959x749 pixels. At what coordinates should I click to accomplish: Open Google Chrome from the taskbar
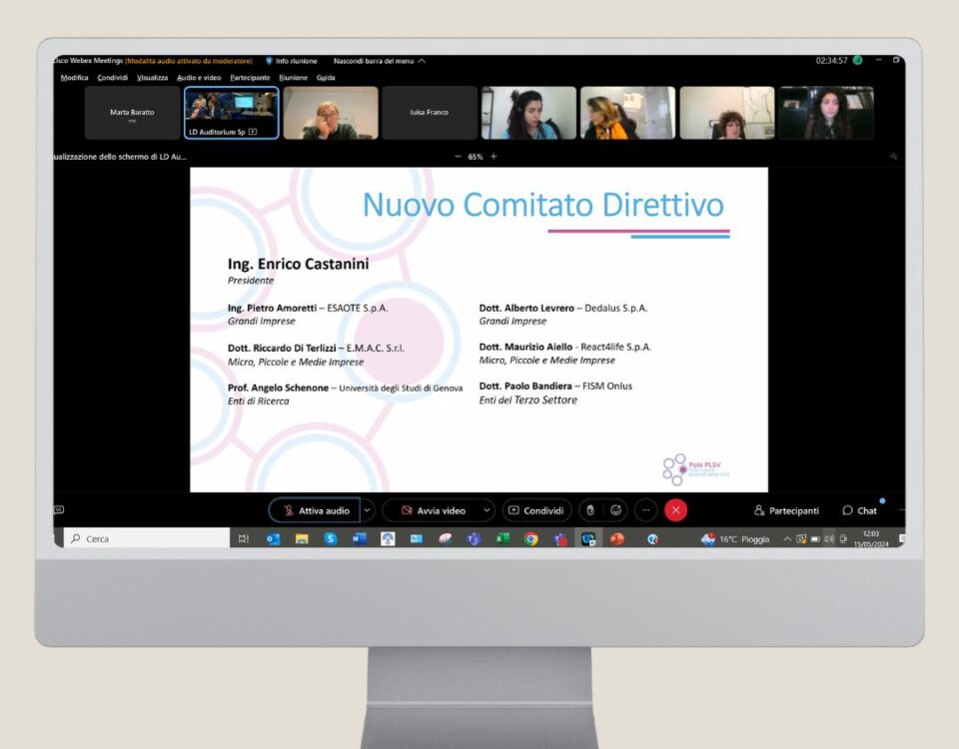pyautogui.click(x=531, y=538)
